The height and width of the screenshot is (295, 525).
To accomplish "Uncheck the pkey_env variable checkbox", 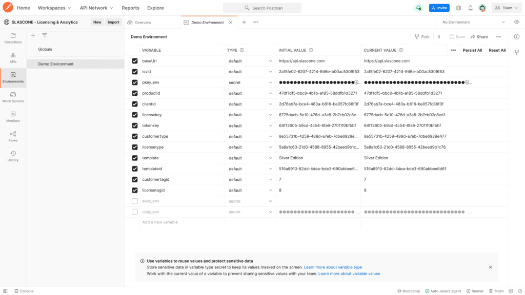I will tap(135, 82).
